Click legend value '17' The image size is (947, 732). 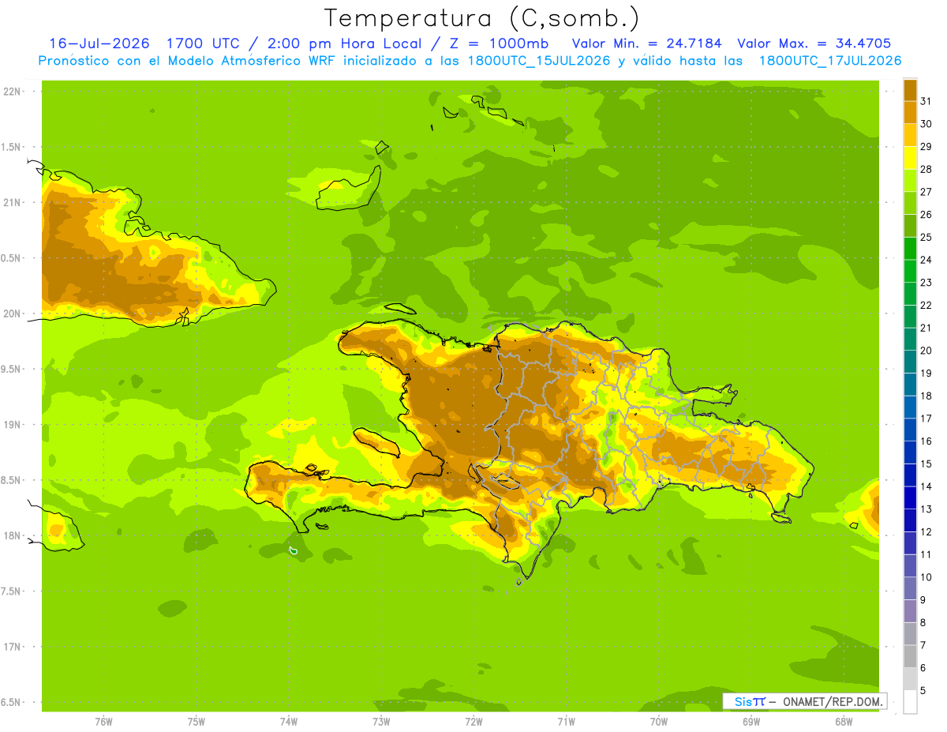pos(926,419)
